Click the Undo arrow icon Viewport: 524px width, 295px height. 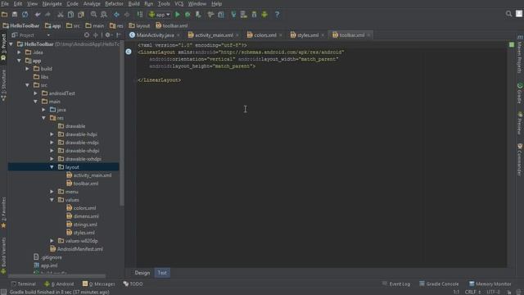[38, 15]
